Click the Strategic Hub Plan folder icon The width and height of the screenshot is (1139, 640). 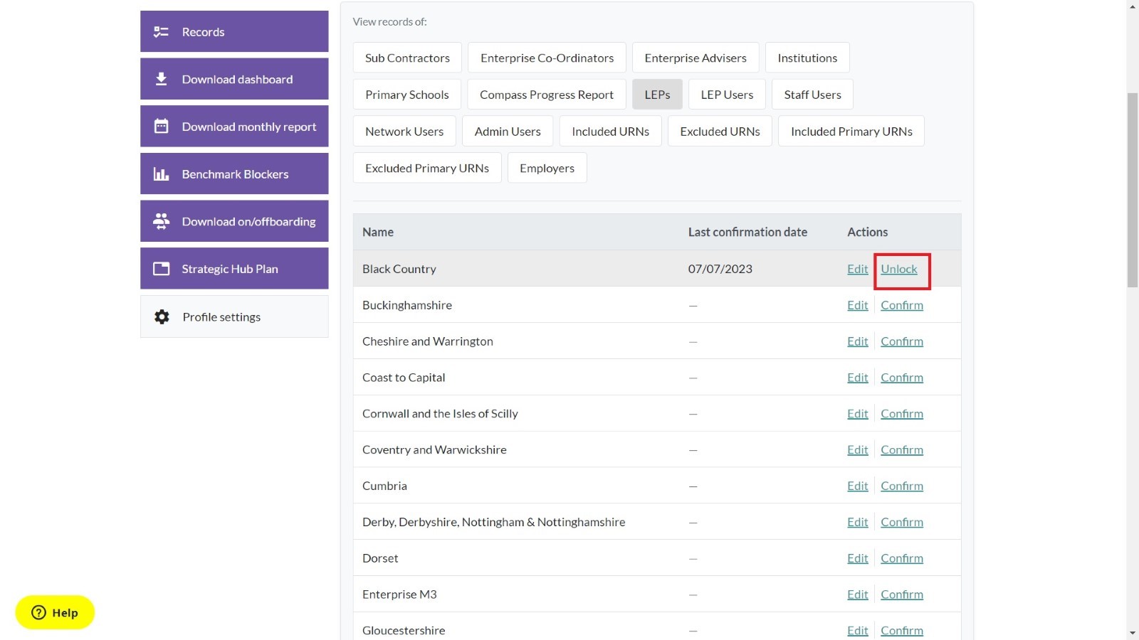[x=162, y=269]
